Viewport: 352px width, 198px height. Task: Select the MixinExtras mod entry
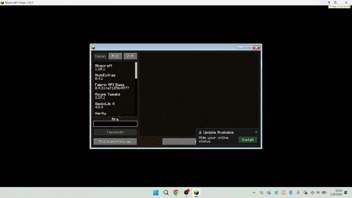click(114, 77)
